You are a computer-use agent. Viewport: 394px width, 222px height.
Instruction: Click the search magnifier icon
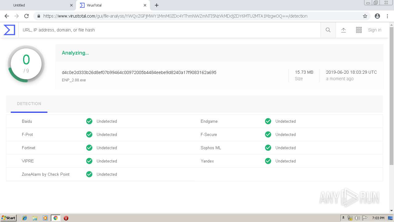[328, 30]
